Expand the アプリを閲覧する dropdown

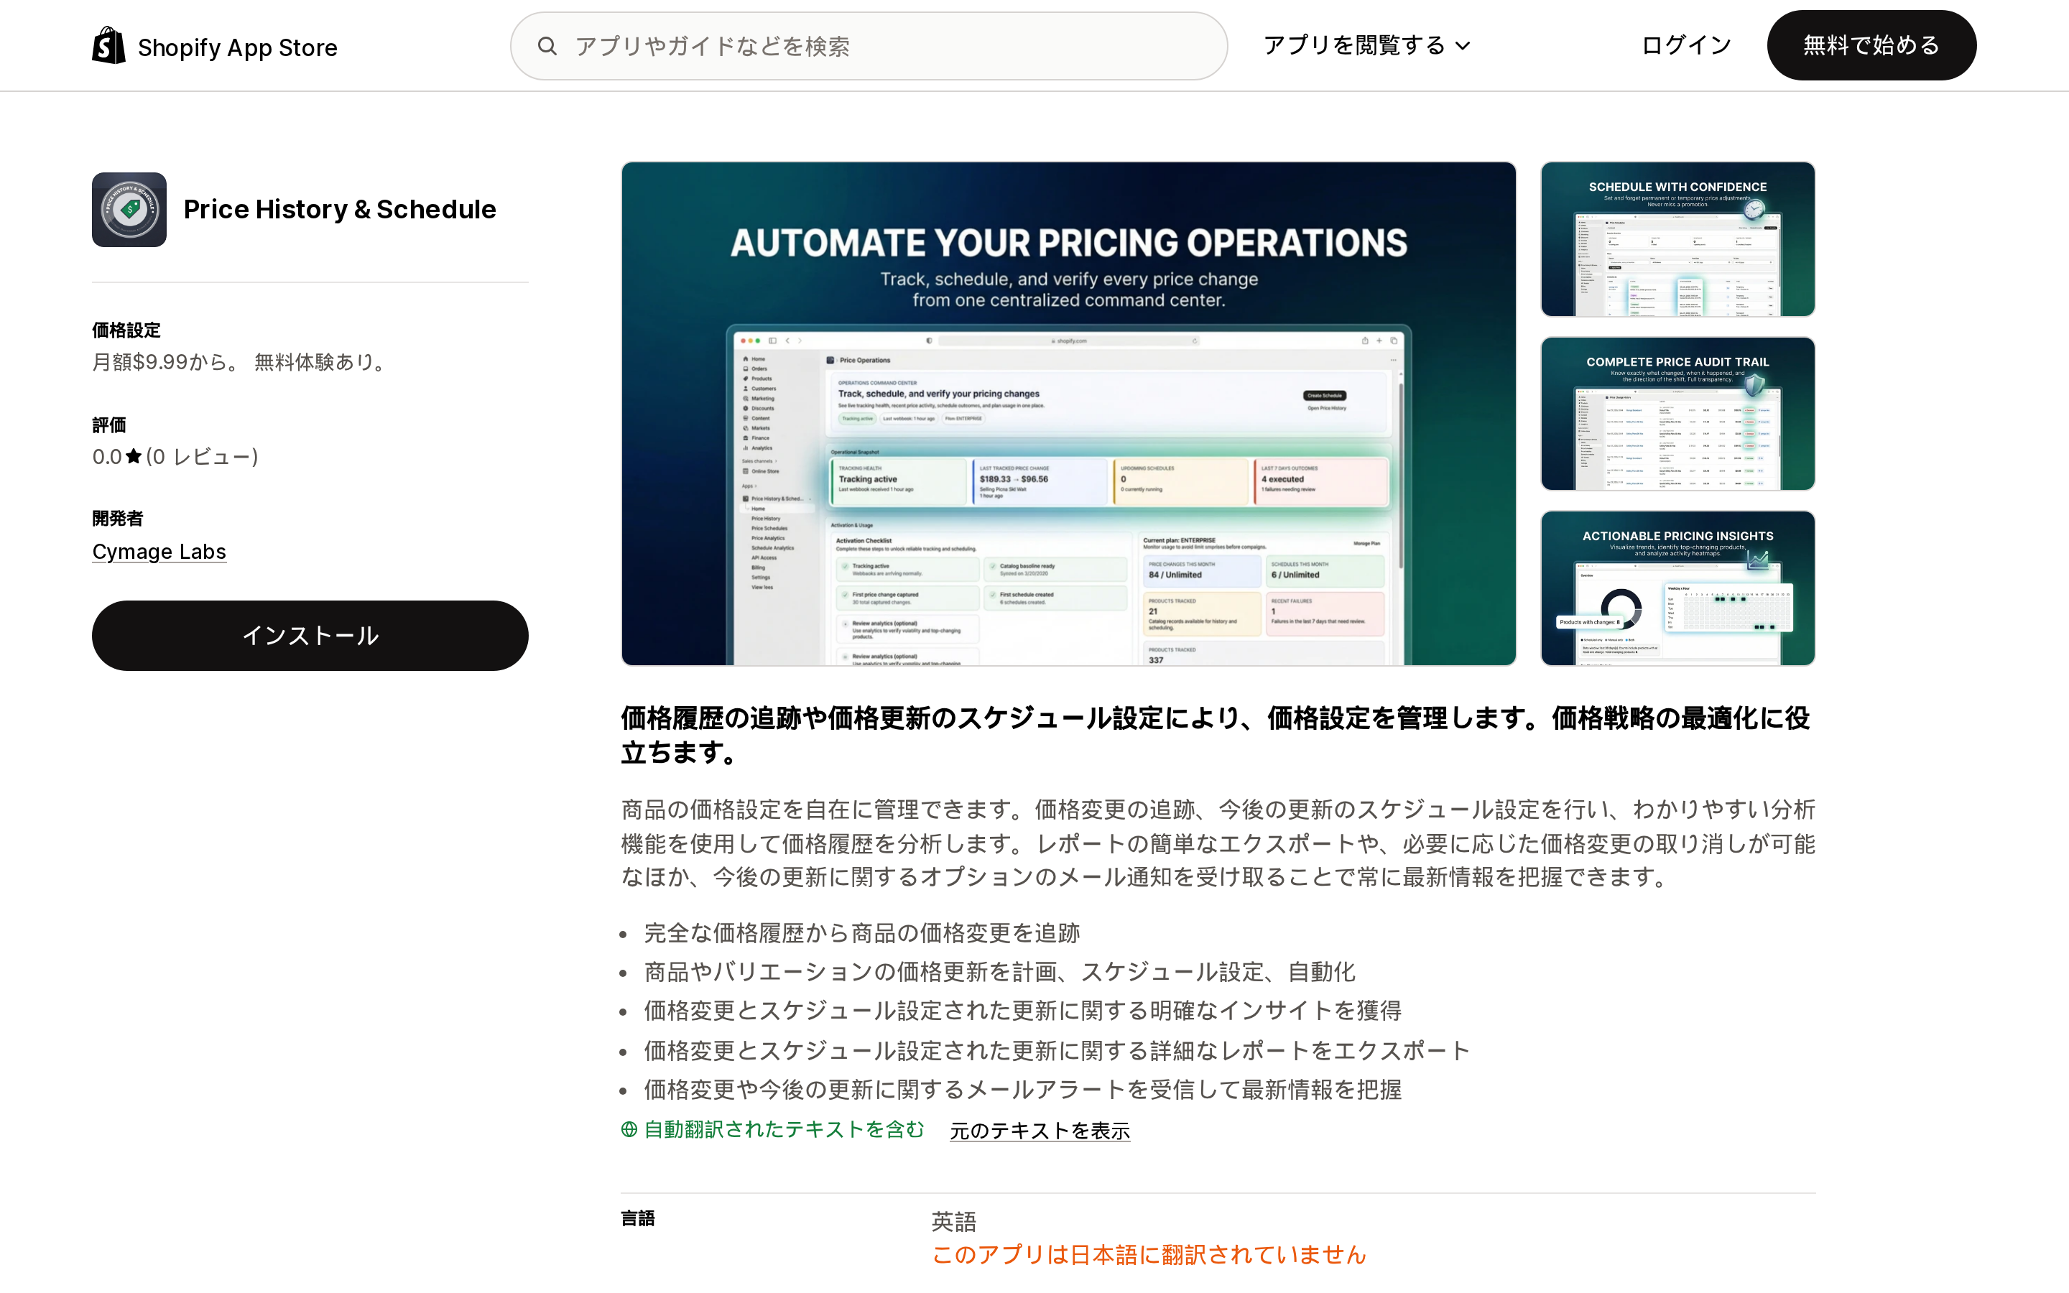coord(1367,45)
